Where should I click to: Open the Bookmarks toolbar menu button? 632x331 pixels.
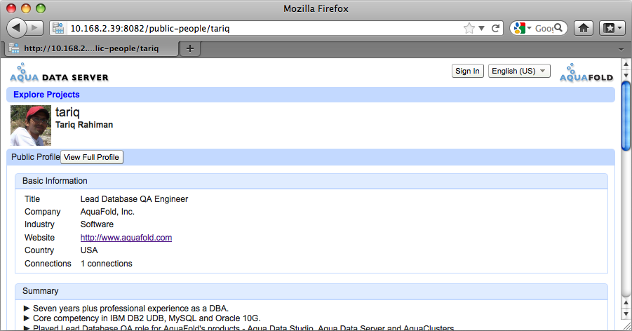(x=612, y=28)
